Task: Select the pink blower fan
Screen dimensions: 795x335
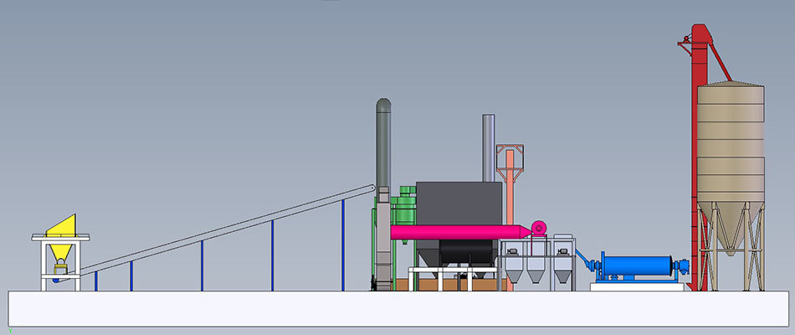Action: 538,228
